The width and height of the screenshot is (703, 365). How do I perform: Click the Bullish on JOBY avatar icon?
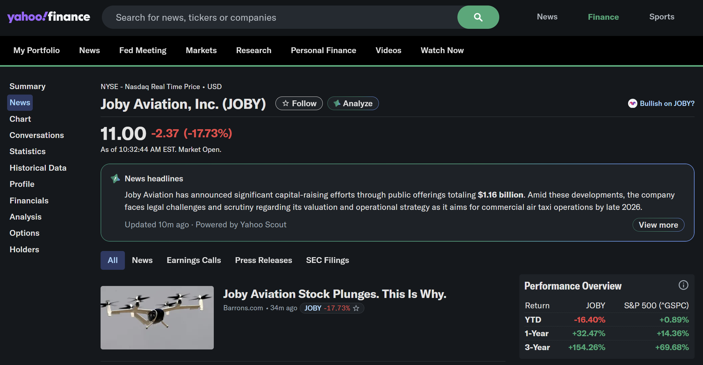click(x=632, y=103)
